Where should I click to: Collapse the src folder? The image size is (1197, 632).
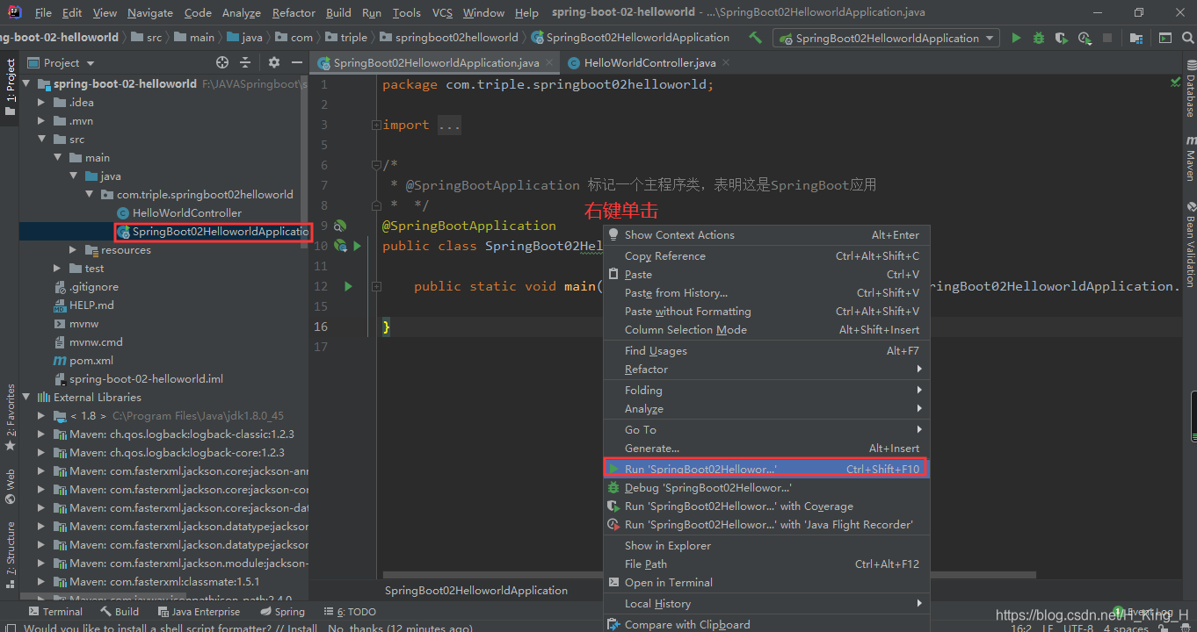click(x=41, y=139)
